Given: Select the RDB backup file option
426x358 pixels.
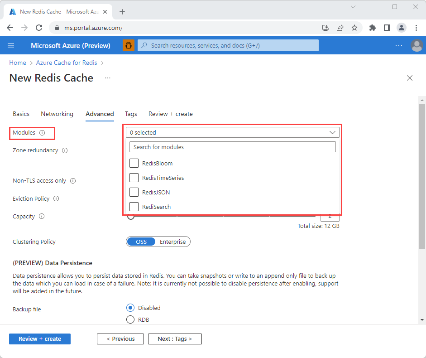Looking at the screenshot, I should coord(130,319).
